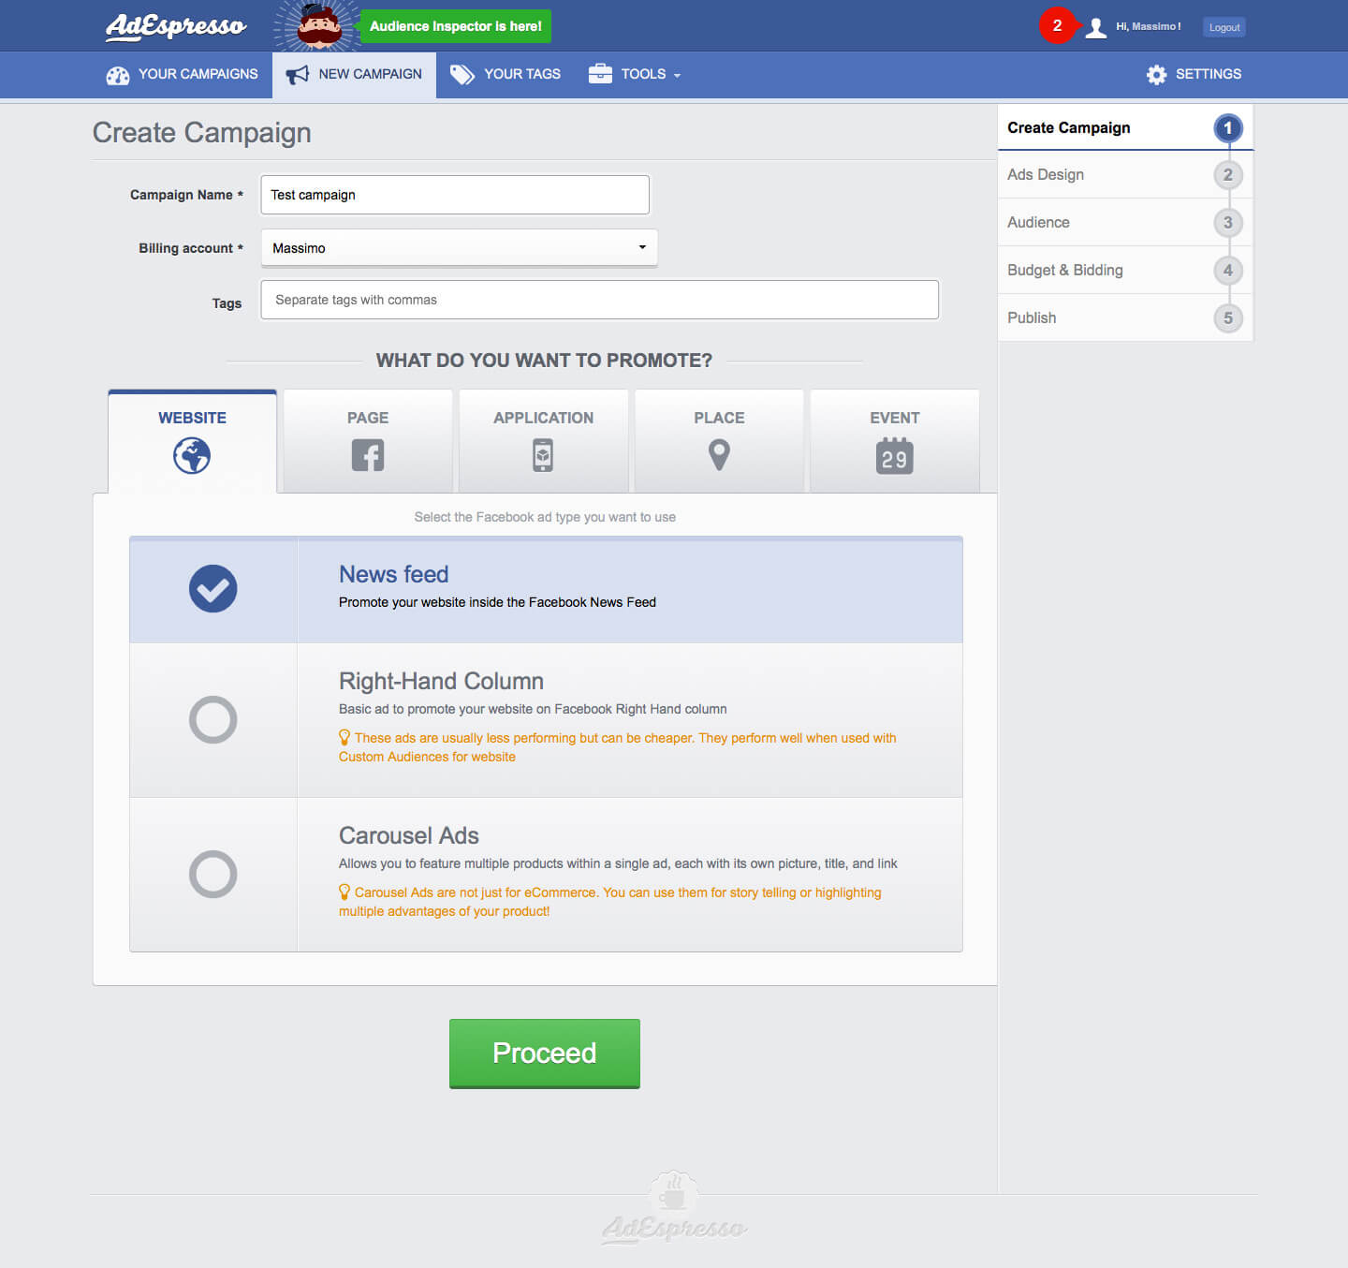
Task: Jump to Budget & Bidding step
Action: [x=1065, y=271]
